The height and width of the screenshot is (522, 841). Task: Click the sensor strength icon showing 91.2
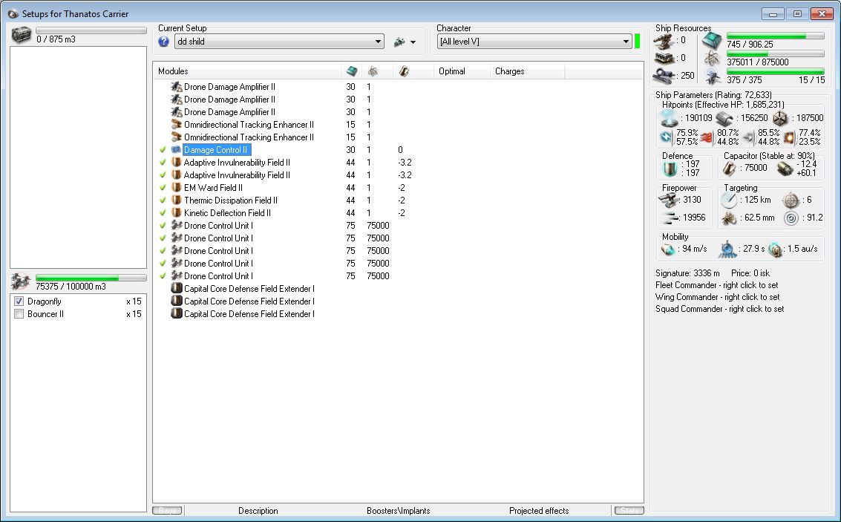[x=791, y=218]
